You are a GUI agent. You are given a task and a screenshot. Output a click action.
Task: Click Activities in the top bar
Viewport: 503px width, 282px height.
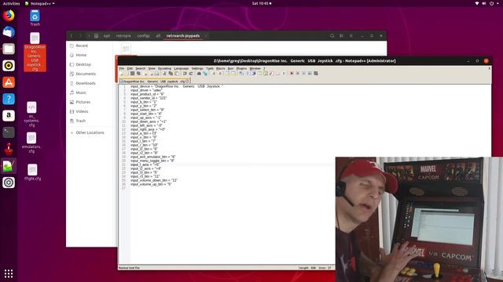click(11, 3)
